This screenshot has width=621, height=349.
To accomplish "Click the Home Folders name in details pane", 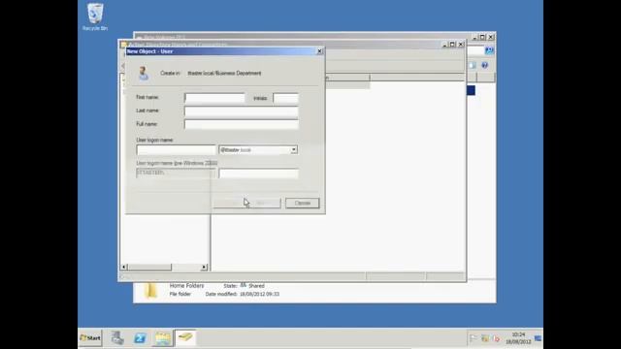I will [186, 286].
